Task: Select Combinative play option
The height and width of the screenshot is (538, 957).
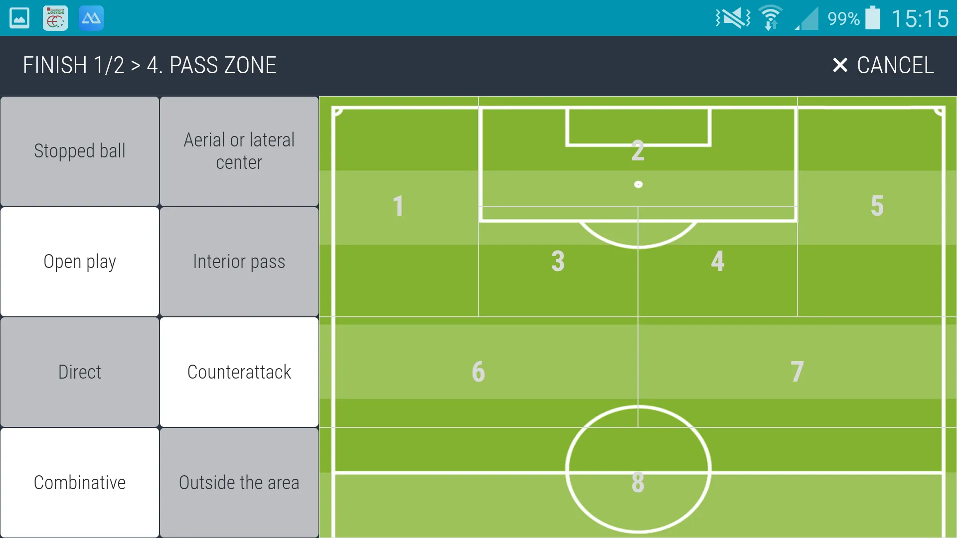Action: (x=79, y=482)
